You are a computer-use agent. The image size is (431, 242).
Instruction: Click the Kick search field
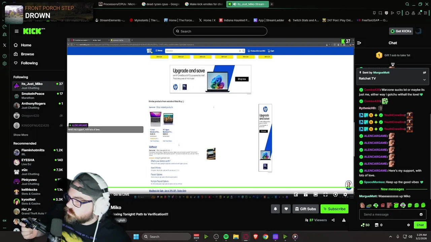220,31
